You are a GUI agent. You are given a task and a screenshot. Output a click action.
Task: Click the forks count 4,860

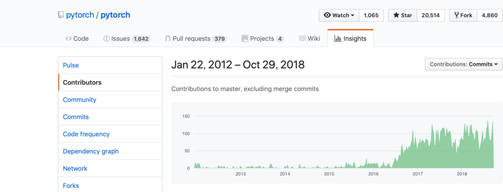click(x=490, y=15)
